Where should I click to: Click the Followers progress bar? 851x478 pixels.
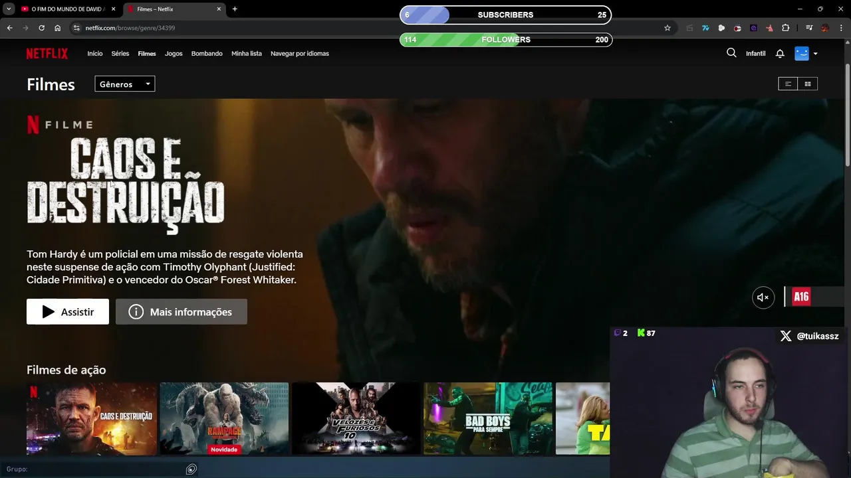tap(505, 40)
